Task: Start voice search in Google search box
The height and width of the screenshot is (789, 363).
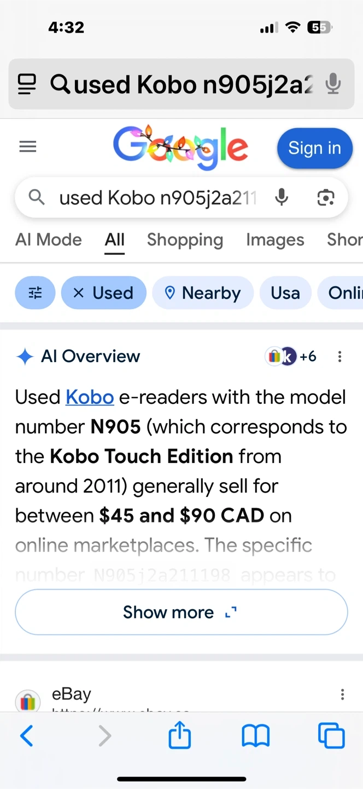Action: pos(282,197)
